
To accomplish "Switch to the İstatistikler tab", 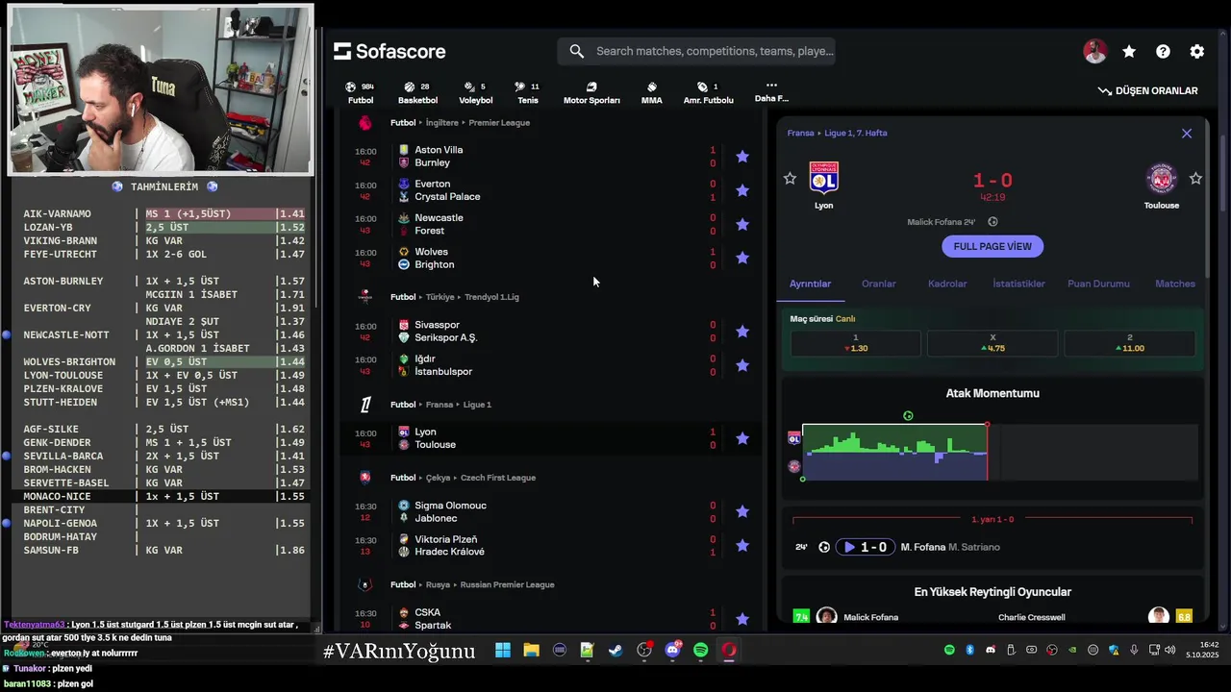I will 1018,284.
